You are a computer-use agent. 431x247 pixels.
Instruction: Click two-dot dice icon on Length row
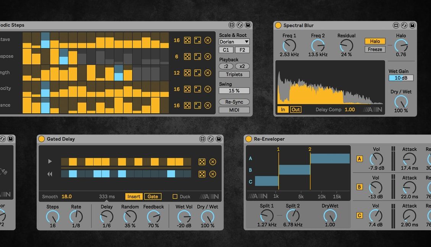click(x=197, y=73)
